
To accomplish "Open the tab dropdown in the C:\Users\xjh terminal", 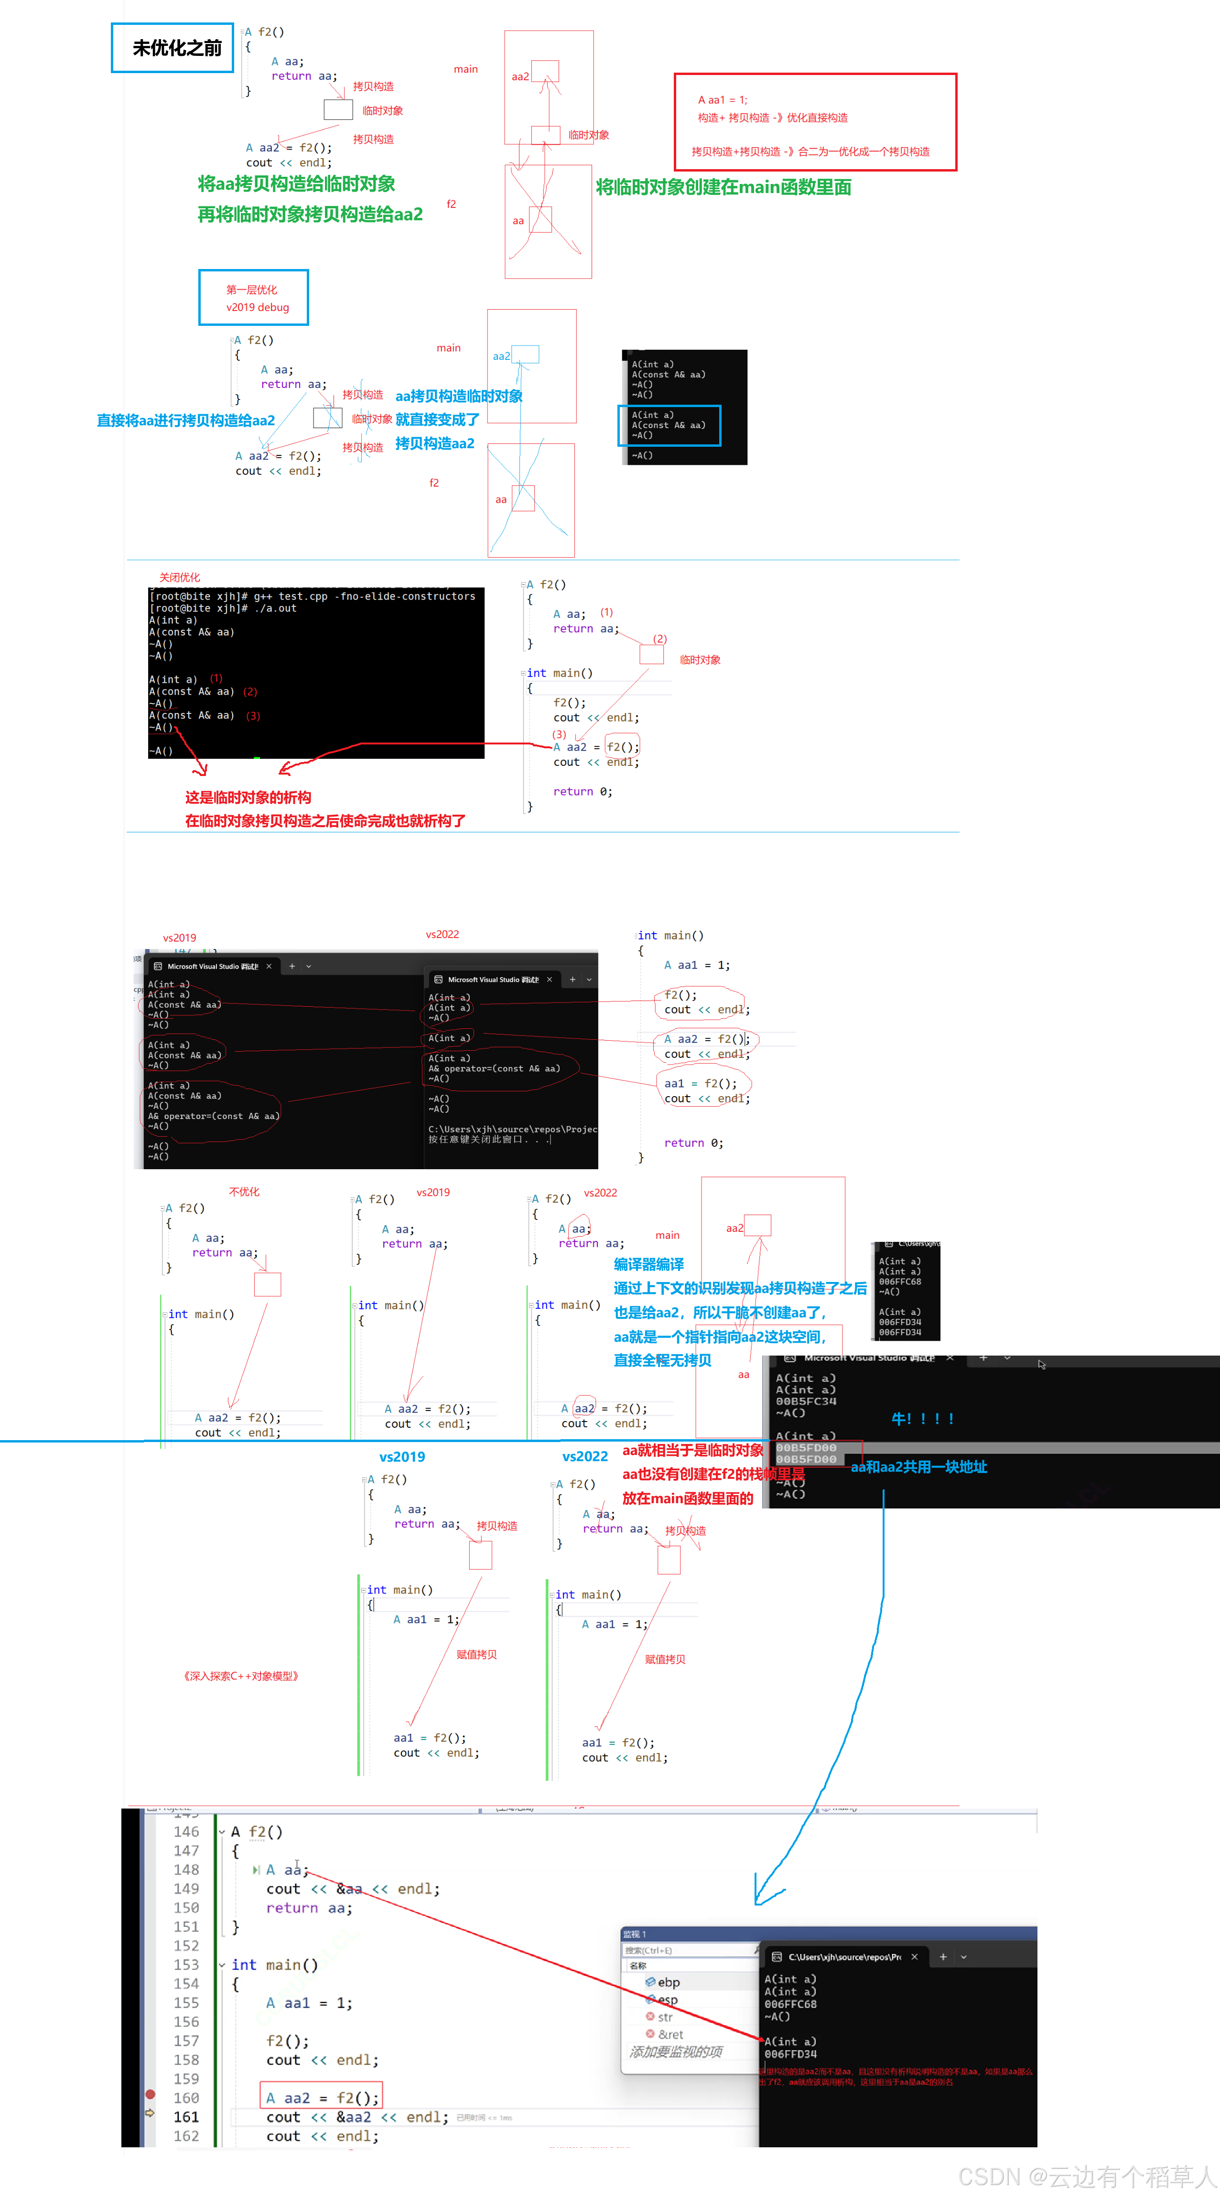I will (964, 1957).
